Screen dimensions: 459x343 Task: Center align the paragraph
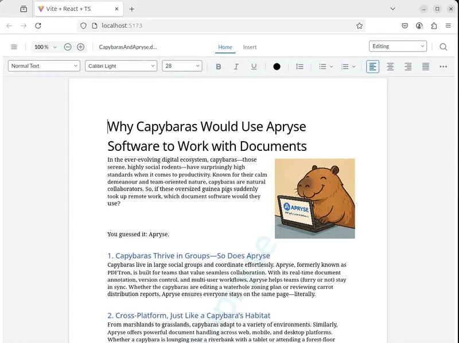tap(390, 67)
